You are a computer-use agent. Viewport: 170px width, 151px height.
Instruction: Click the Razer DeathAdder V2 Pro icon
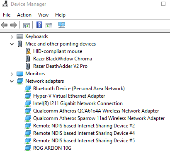click(28, 66)
